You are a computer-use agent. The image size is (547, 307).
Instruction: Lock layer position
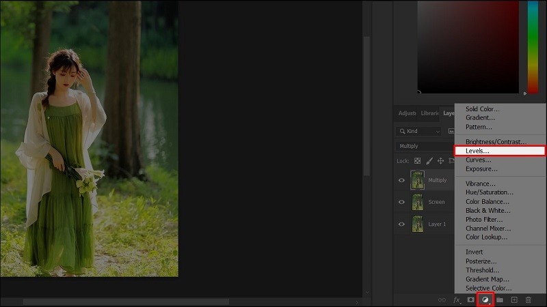coord(440,161)
